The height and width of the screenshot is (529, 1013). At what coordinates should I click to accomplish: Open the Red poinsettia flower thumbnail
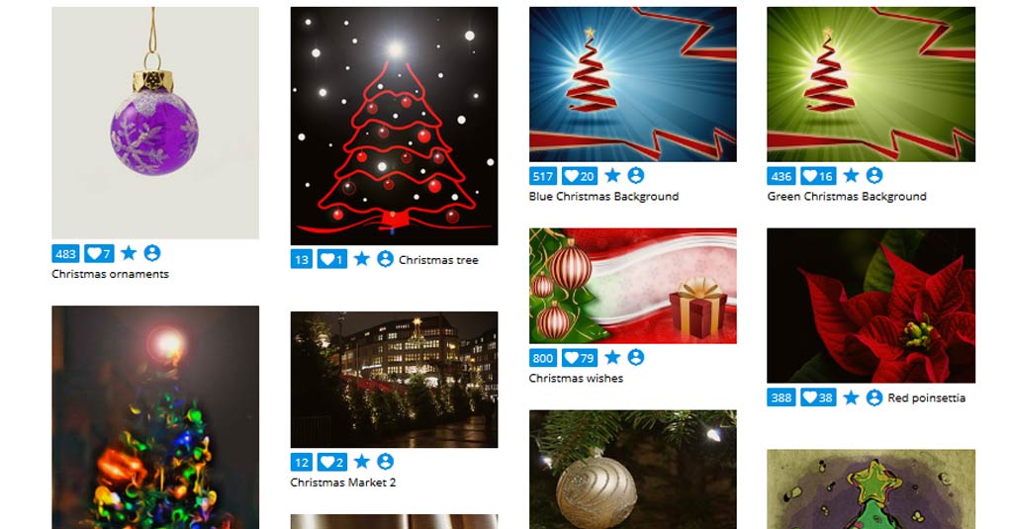871,306
